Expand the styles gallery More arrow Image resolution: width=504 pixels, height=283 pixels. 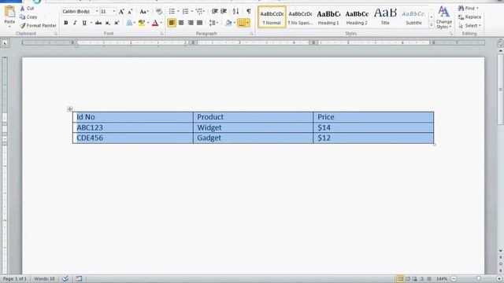point(432,25)
